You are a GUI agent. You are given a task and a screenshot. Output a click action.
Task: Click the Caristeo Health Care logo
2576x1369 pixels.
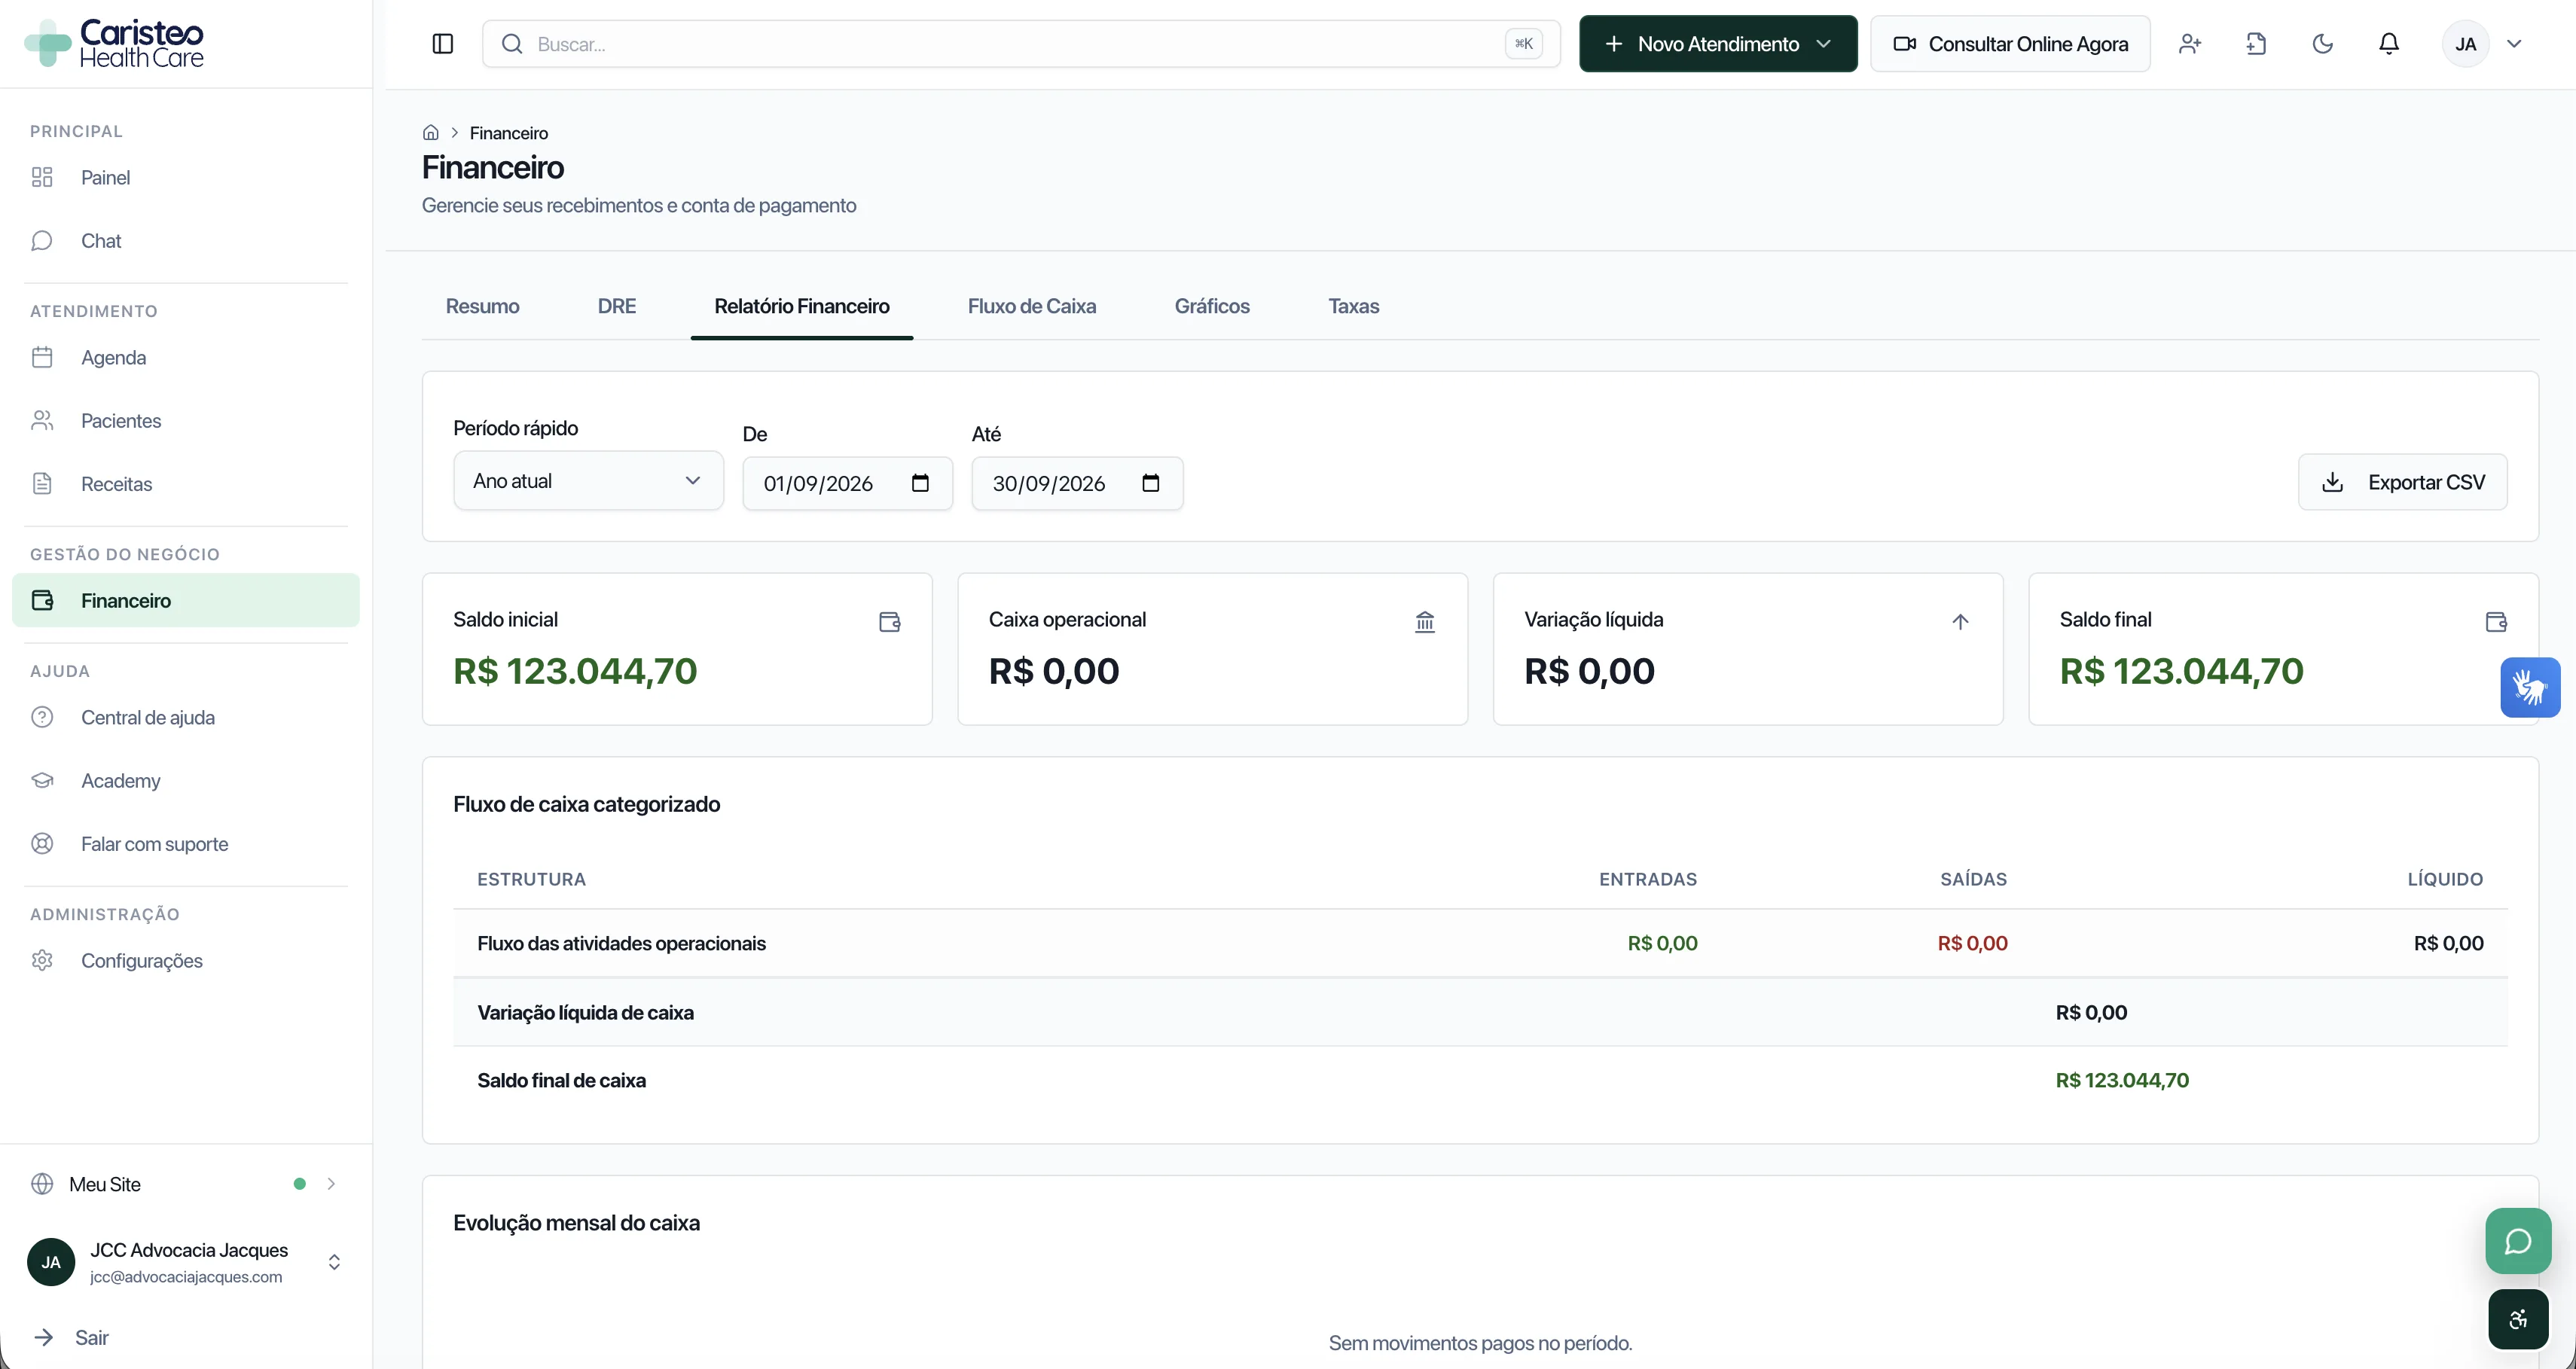pos(114,44)
